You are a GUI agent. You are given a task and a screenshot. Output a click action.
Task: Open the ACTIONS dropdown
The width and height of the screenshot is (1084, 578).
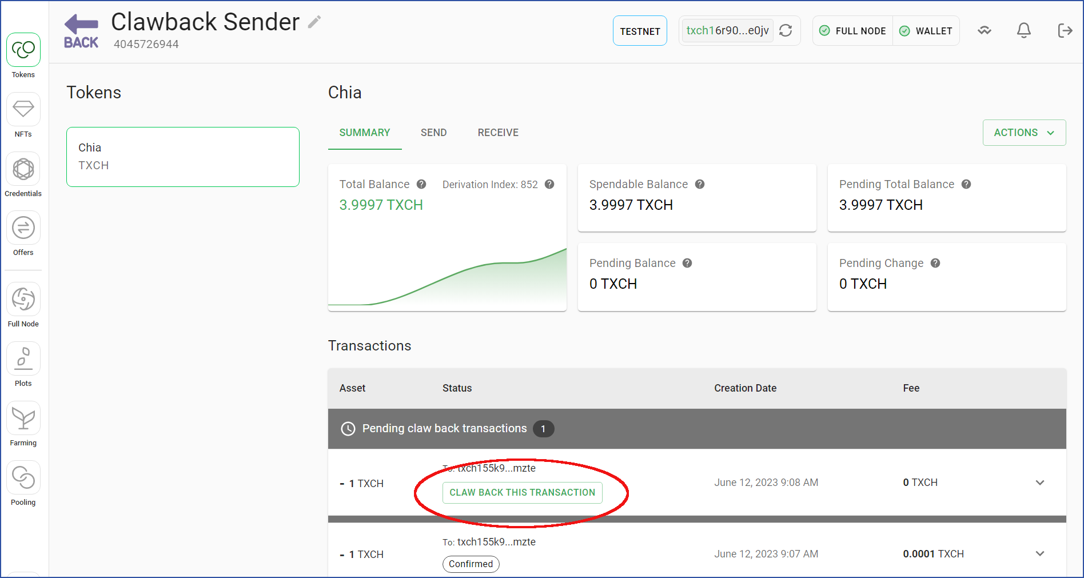1024,133
